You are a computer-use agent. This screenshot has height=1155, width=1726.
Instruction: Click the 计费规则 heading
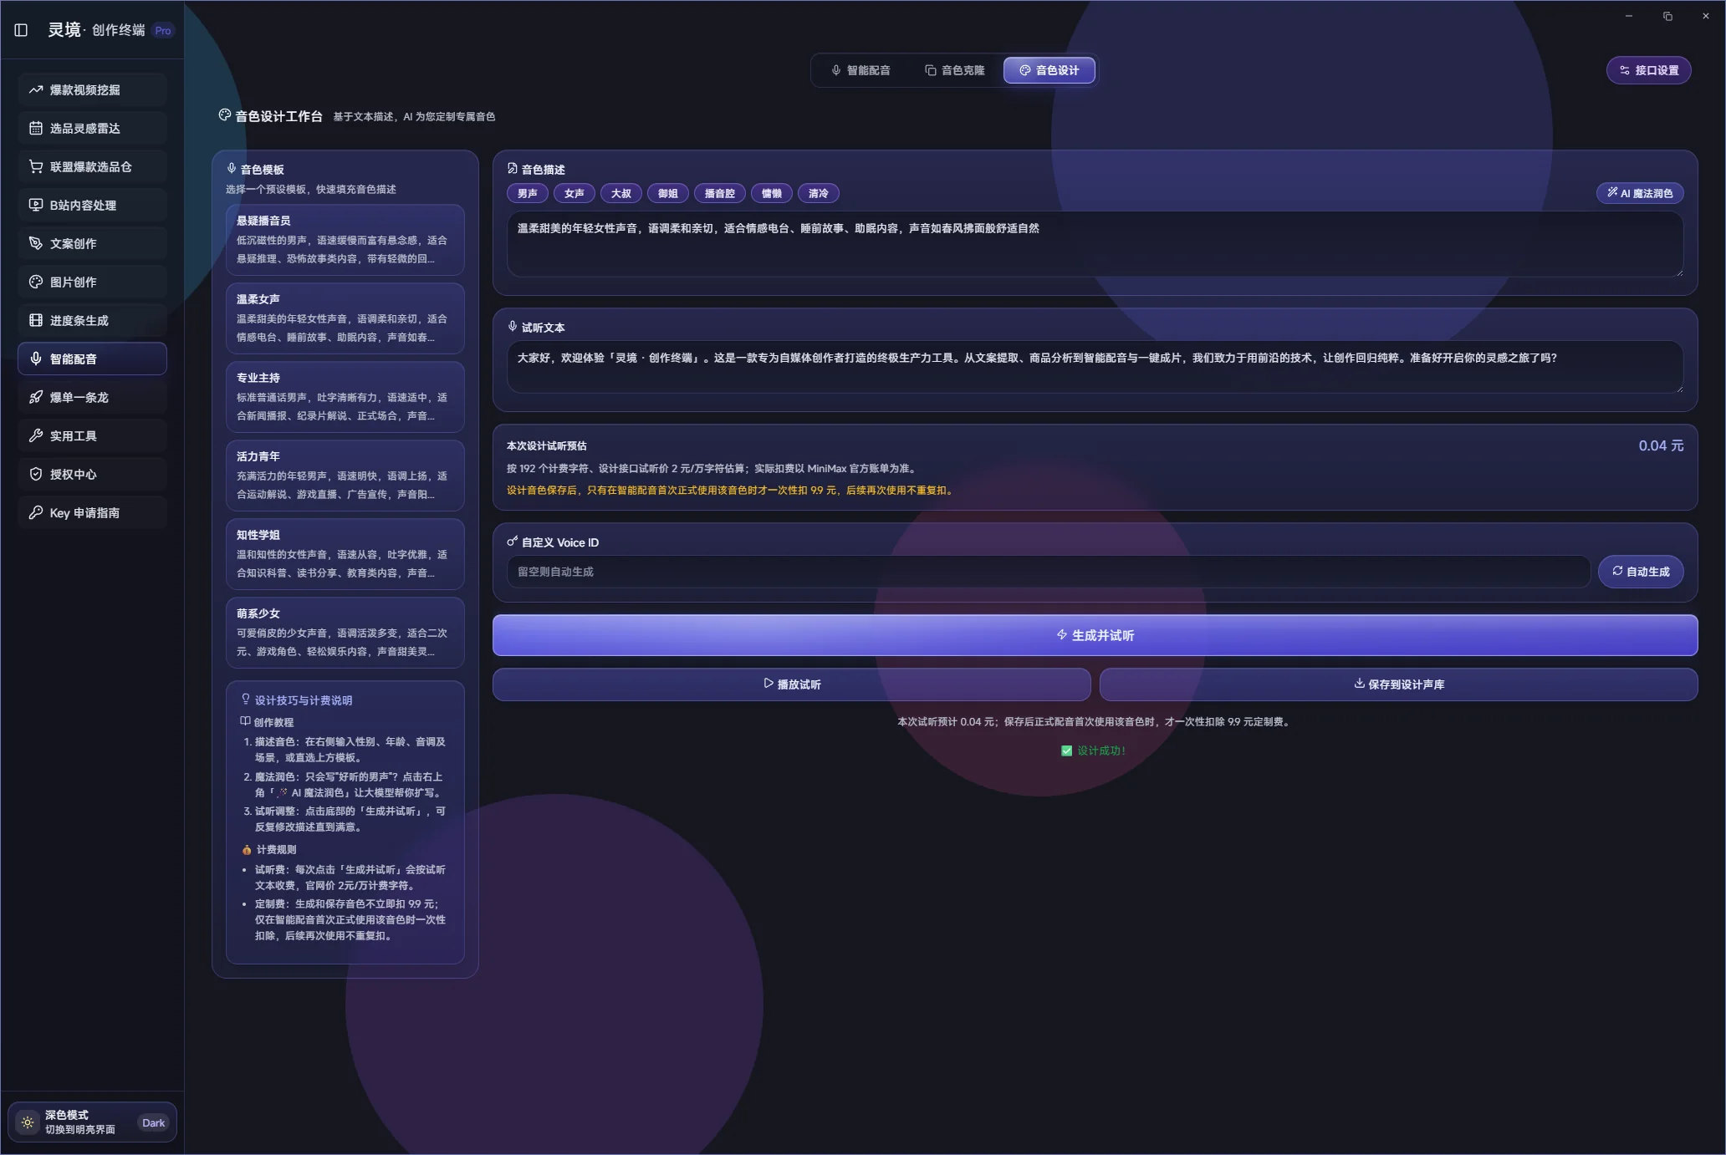(x=276, y=849)
